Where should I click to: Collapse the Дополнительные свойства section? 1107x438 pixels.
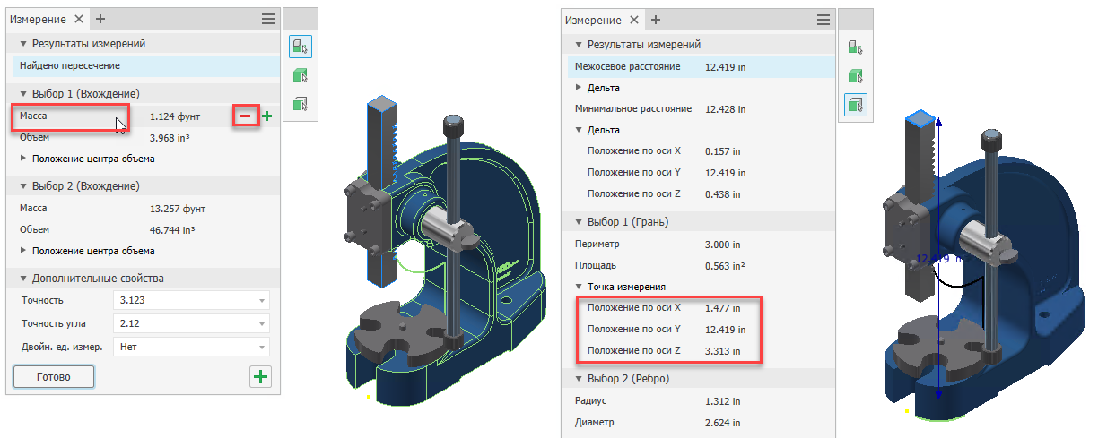pyautogui.click(x=23, y=278)
